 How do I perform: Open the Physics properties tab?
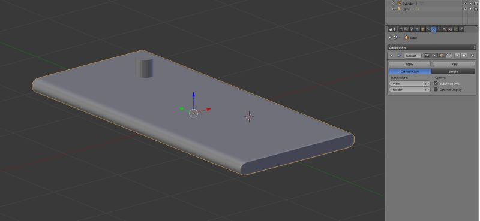[461, 29]
